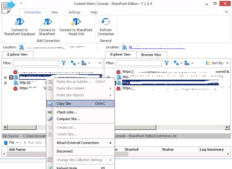Select right pane Explorer View tab

tap(120, 54)
